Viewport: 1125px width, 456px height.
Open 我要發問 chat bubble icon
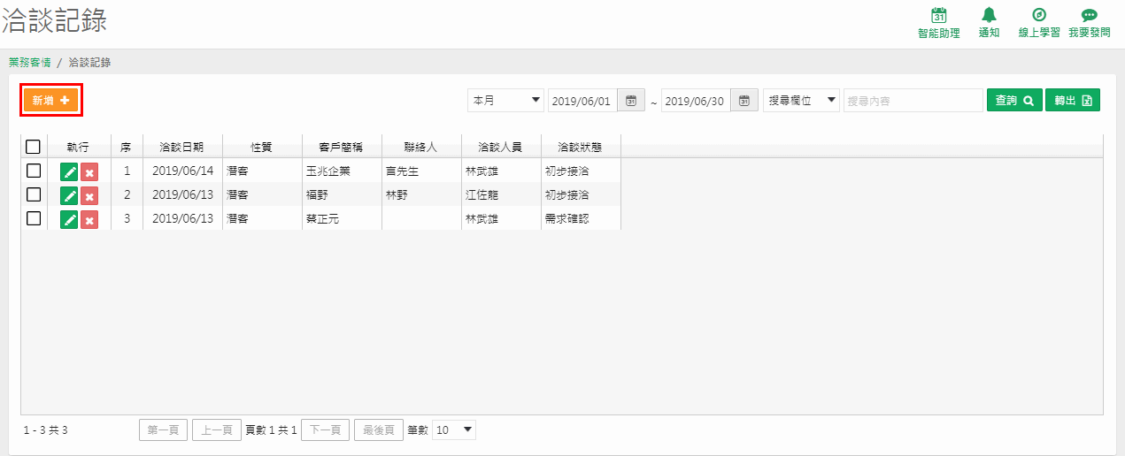coord(1089,16)
